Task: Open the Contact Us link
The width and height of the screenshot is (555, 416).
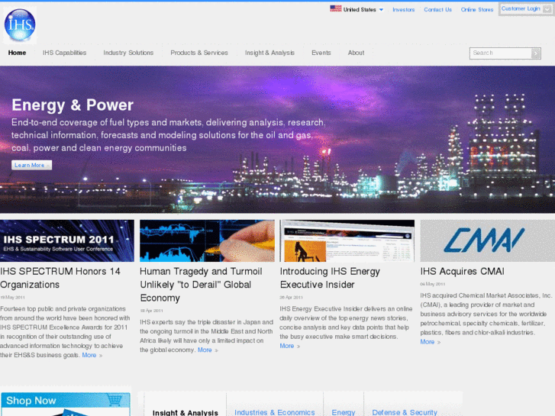Action: coord(438,10)
